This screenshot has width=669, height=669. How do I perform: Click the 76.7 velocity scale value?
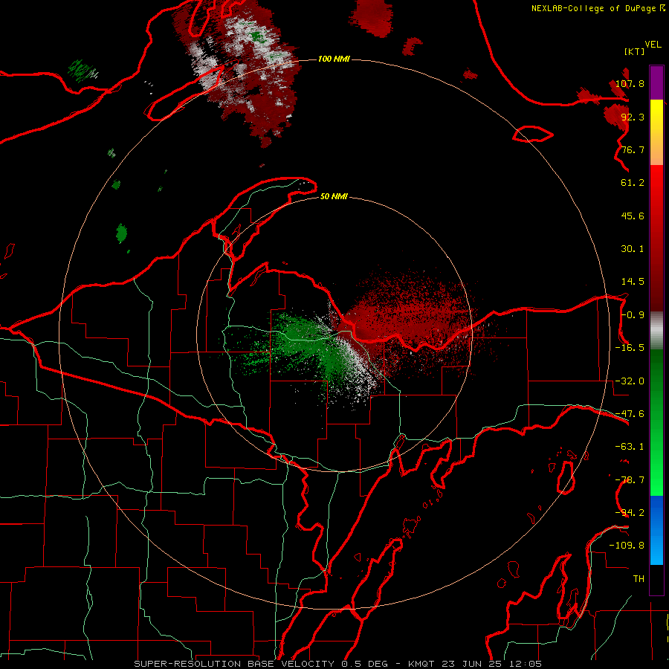[x=633, y=149]
